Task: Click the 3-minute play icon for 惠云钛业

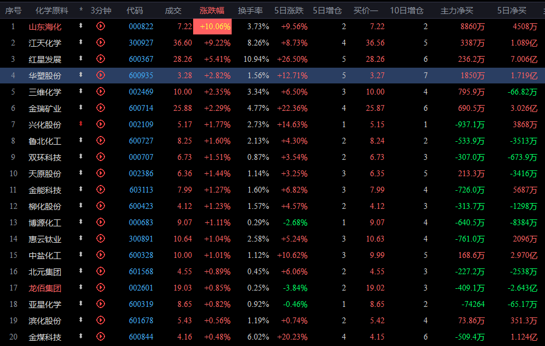Action: click(100, 239)
